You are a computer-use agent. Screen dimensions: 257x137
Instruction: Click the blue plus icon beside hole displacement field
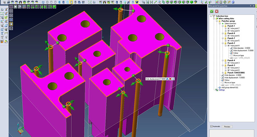[173, 79]
